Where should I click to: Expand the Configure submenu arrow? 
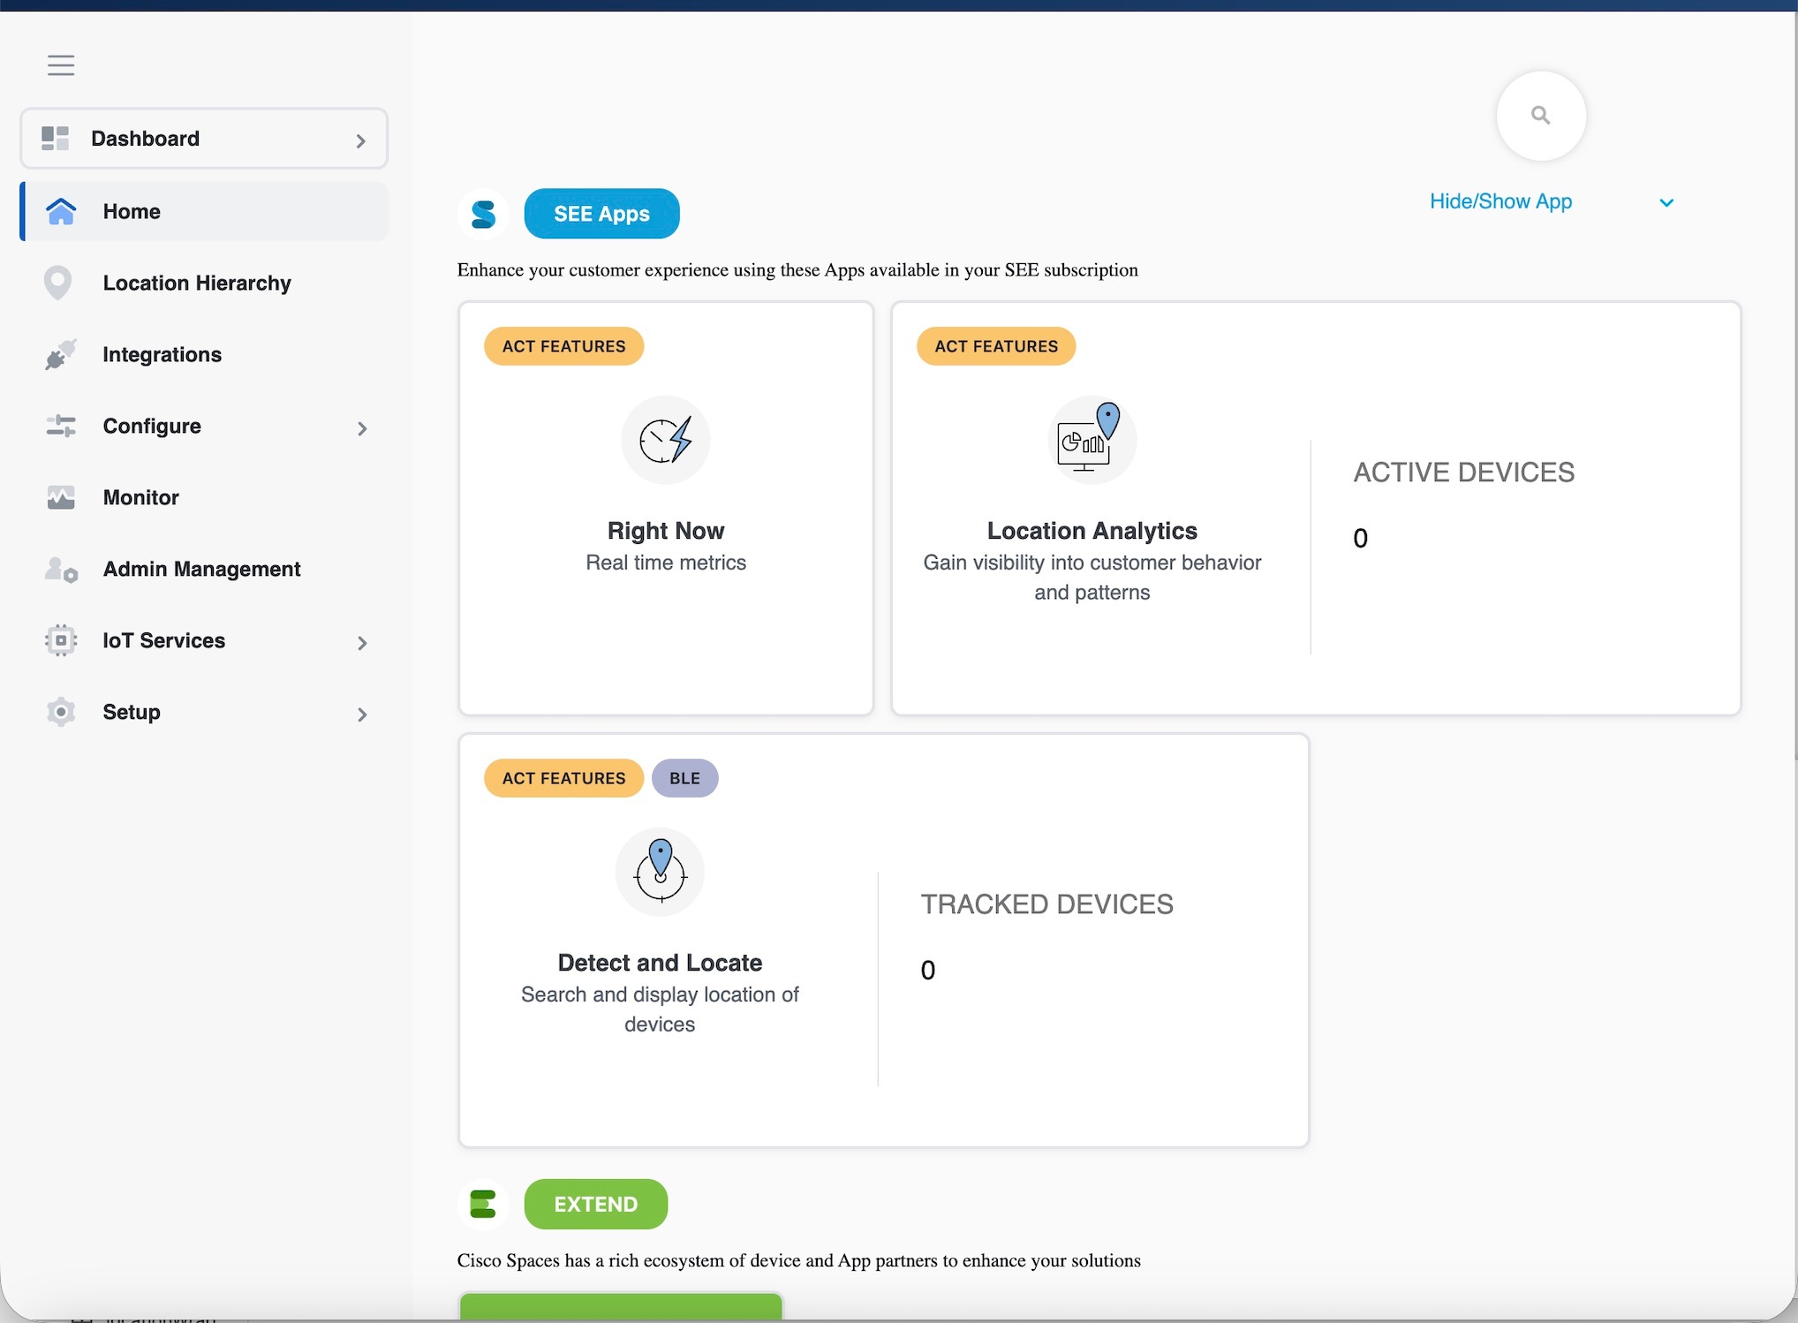(x=362, y=428)
